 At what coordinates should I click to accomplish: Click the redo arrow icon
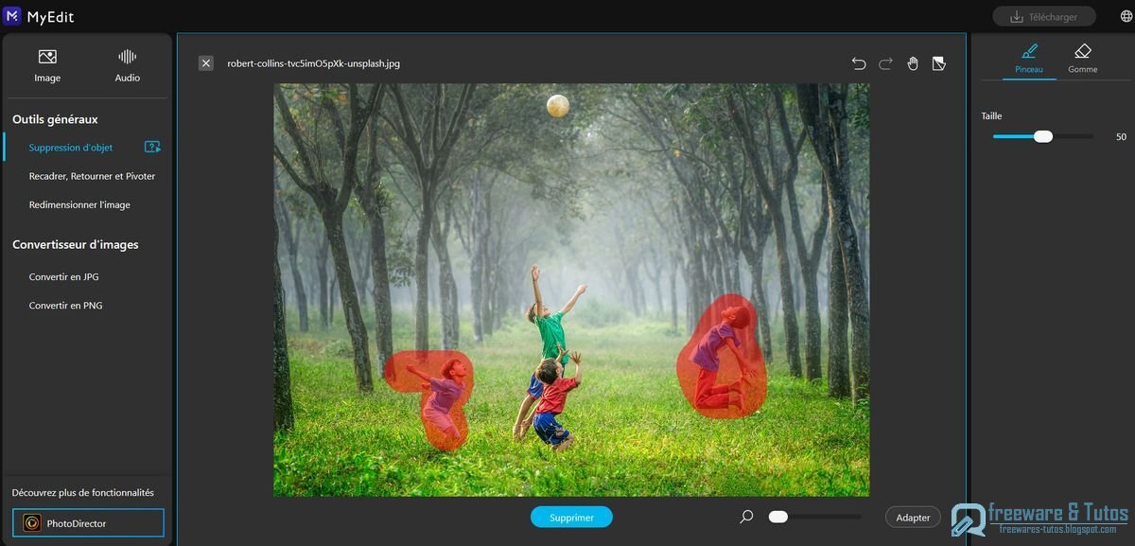click(885, 63)
